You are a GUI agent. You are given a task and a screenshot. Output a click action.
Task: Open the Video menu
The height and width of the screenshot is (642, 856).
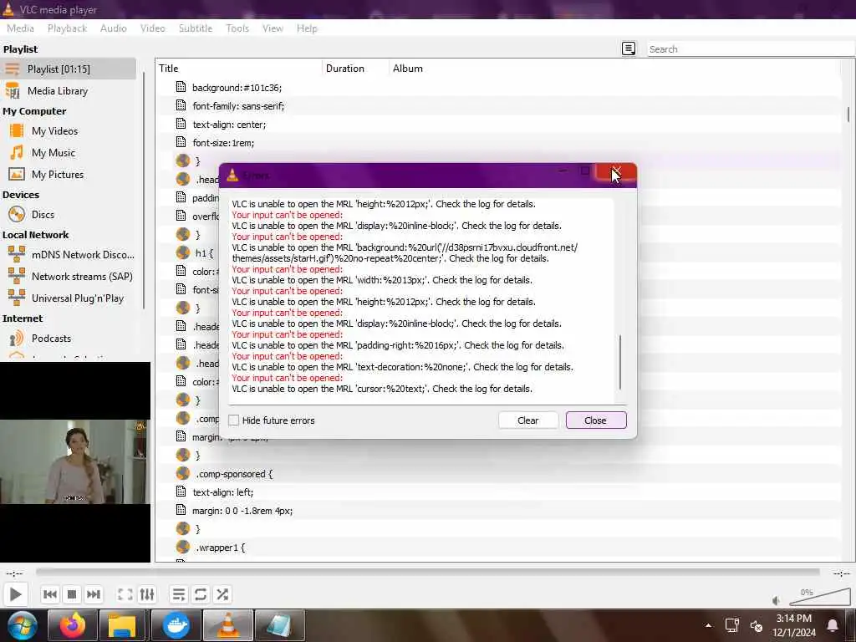tap(152, 28)
